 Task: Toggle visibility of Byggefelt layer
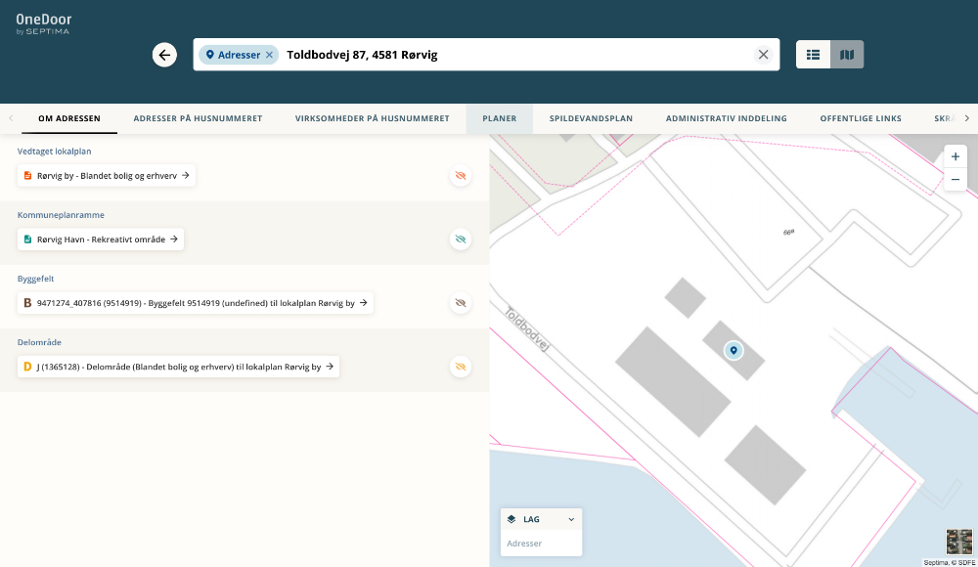[x=461, y=303]
